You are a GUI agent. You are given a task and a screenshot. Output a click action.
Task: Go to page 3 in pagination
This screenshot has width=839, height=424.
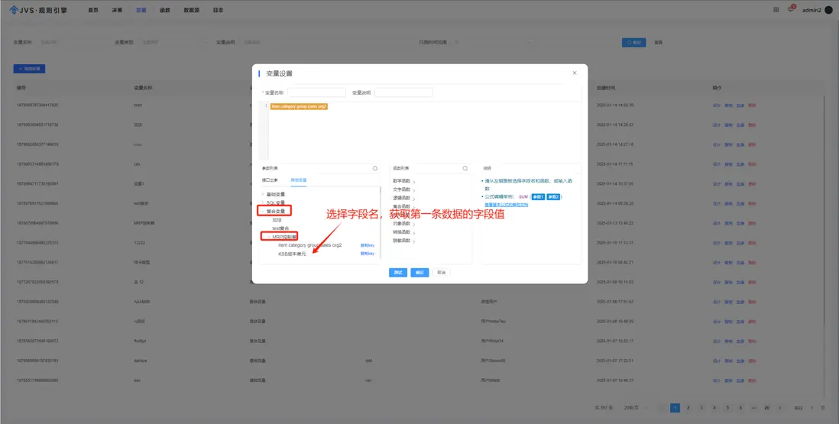701,408
